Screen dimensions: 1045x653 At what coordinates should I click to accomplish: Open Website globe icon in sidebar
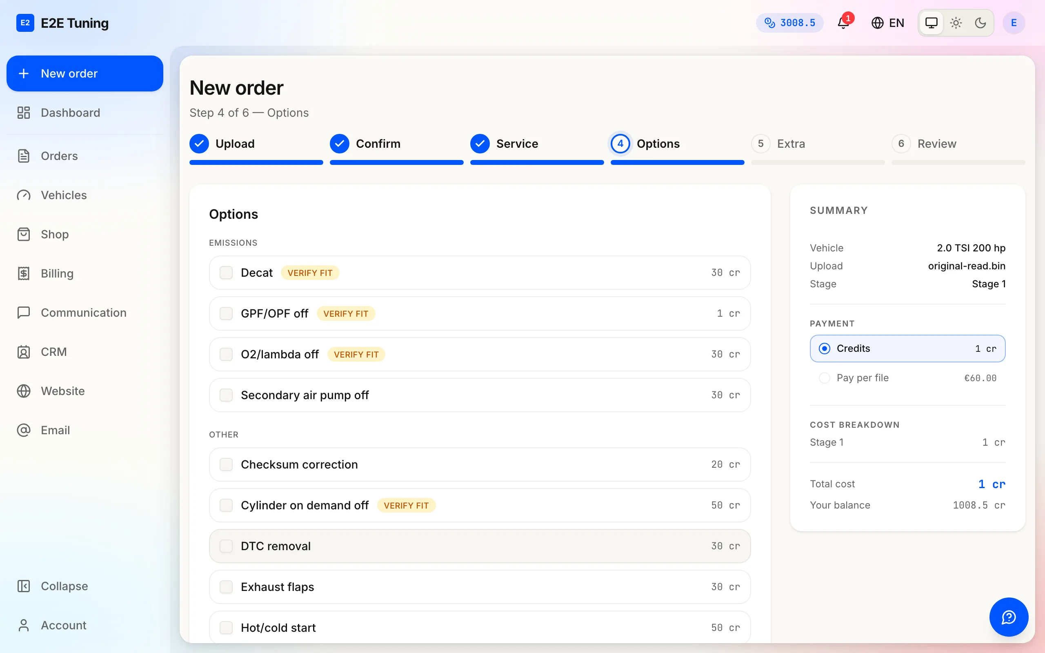[24, 391]
